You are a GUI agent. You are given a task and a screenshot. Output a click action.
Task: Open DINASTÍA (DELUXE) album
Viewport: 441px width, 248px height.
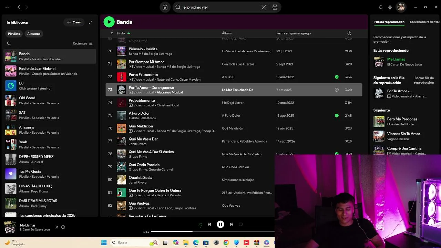pyautogui.click(x=50, y=188)
